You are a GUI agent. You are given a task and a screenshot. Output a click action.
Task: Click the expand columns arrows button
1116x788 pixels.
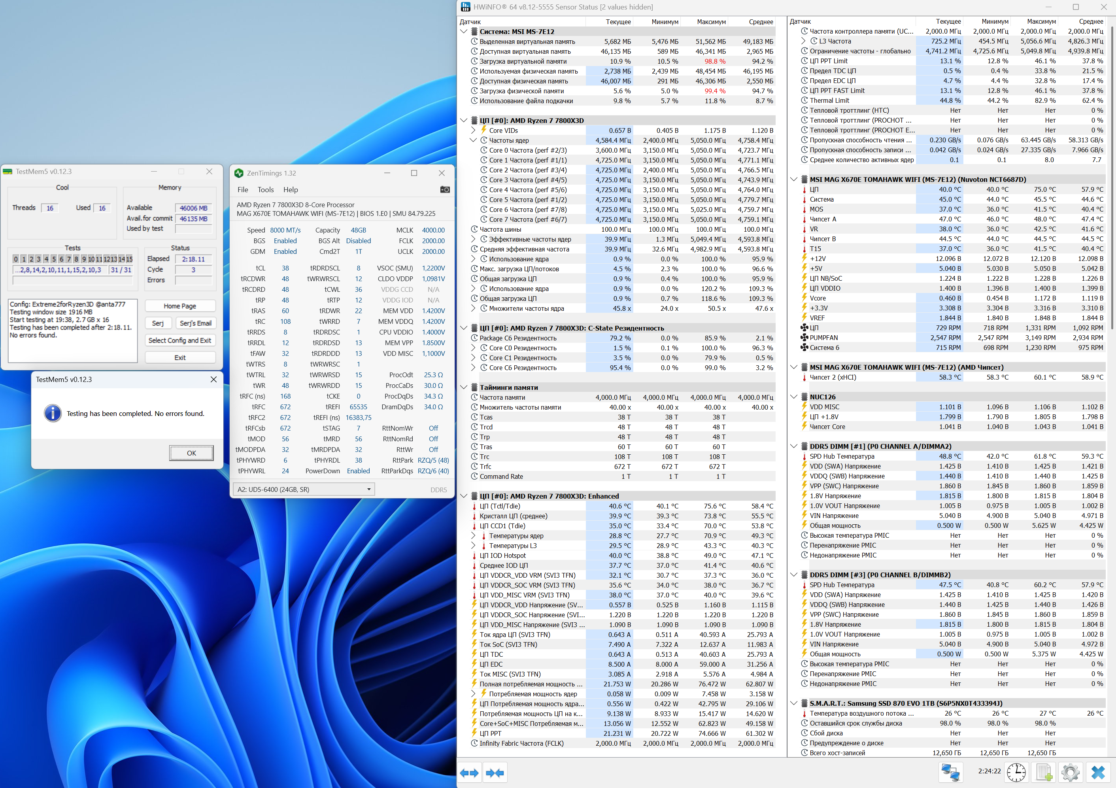[x=469, y=773]
